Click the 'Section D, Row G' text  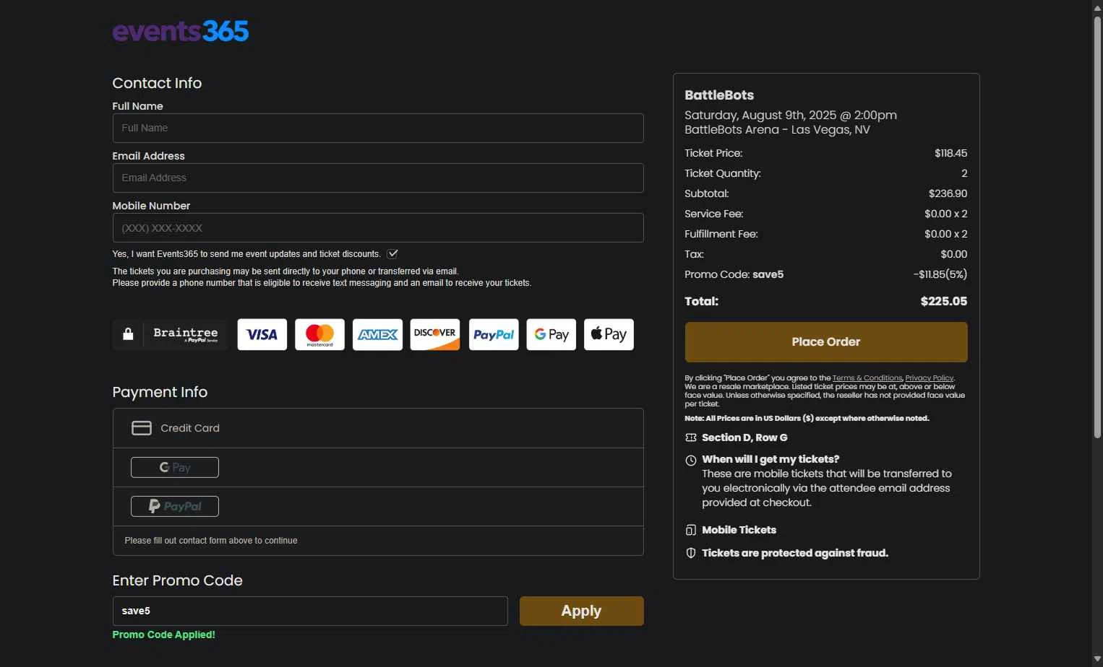click(744, 437)
